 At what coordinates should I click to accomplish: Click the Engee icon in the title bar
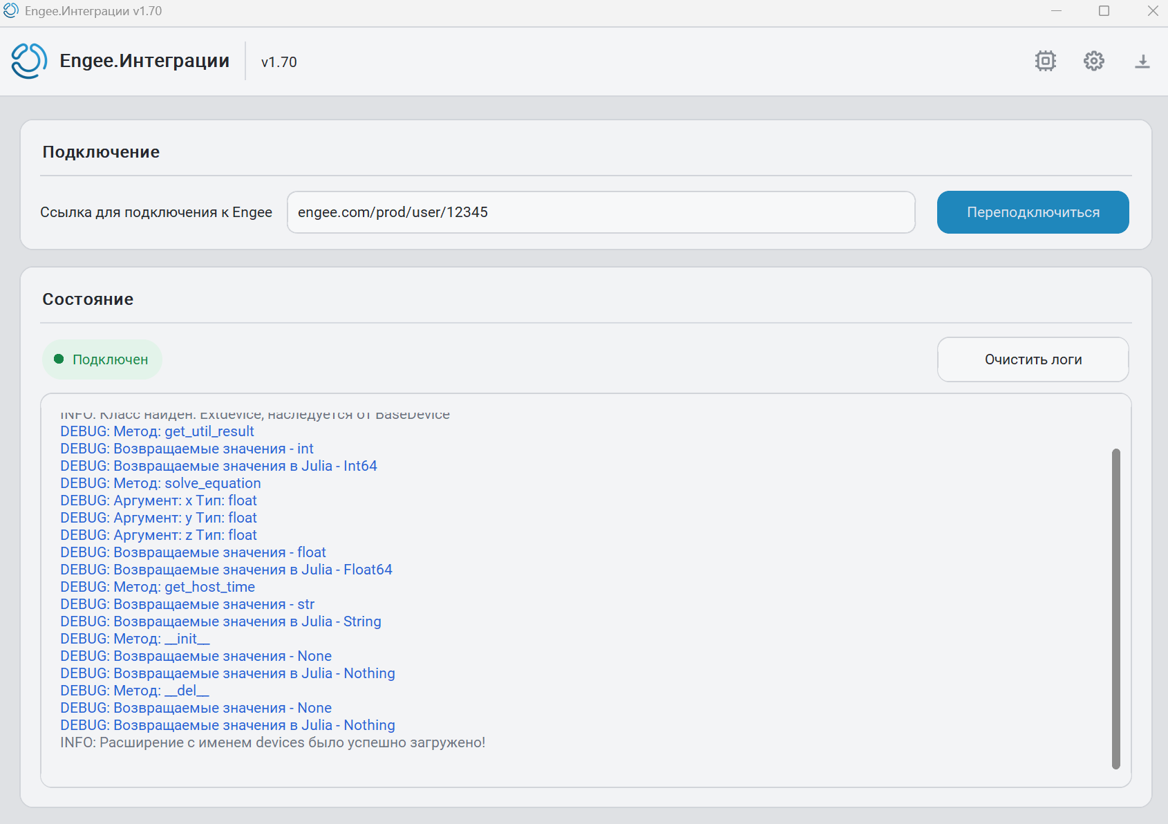(11, 11)
